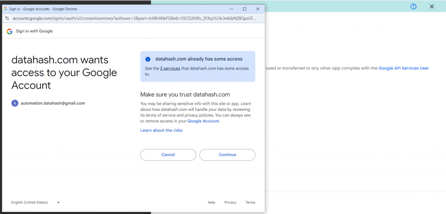Image resolution: width=446 pixels, height=214 pixels.
Task: Click the 'Make sure you trust datahash.com' heading
Action: point(185,94)
